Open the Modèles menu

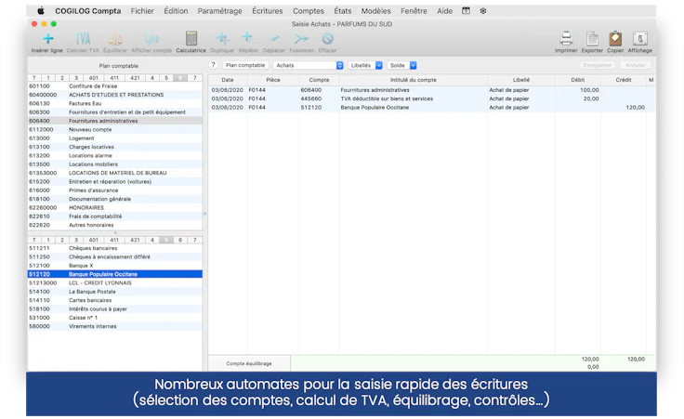[375, 11]
